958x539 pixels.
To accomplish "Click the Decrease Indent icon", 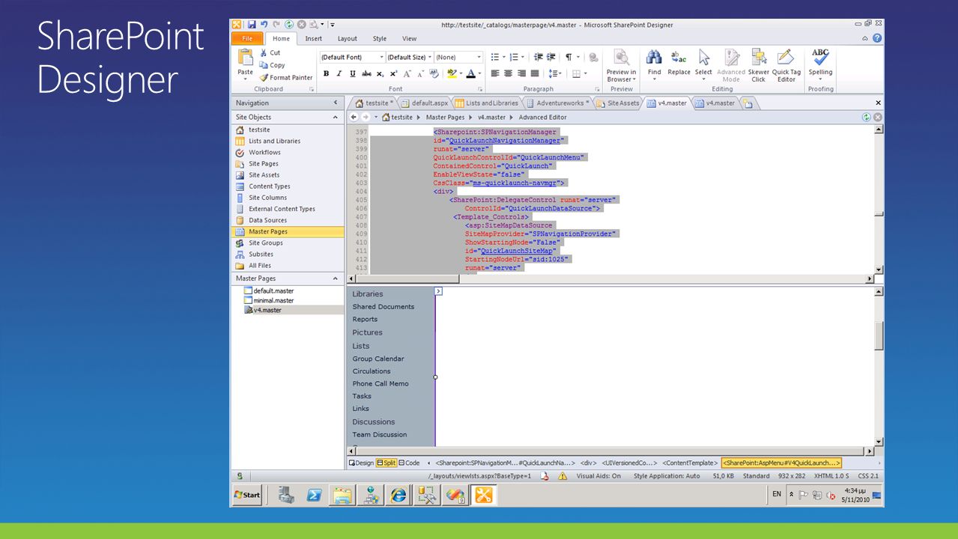I will (539, 57).
